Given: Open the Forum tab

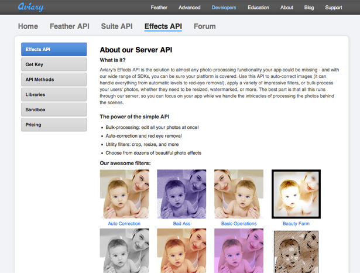Looking at the screenshot, I should [205, 26].
